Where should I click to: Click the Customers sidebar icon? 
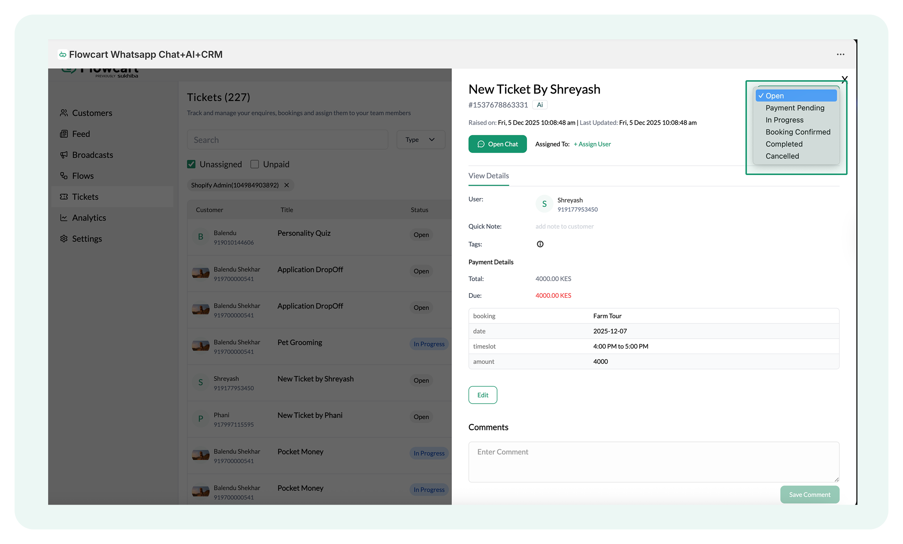(64, 113)
